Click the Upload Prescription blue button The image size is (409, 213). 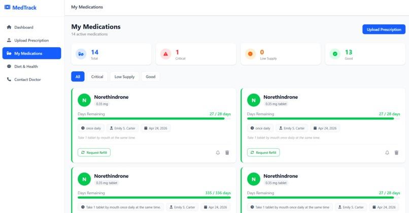tap(384, 29)
